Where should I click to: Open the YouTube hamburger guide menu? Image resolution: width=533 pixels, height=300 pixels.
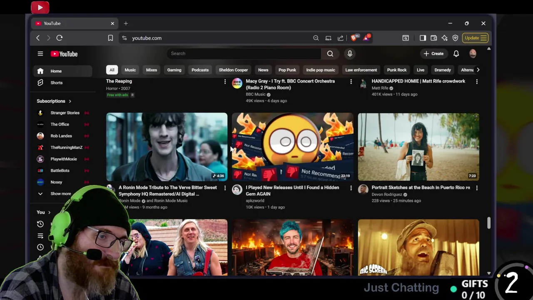[40, 54]
